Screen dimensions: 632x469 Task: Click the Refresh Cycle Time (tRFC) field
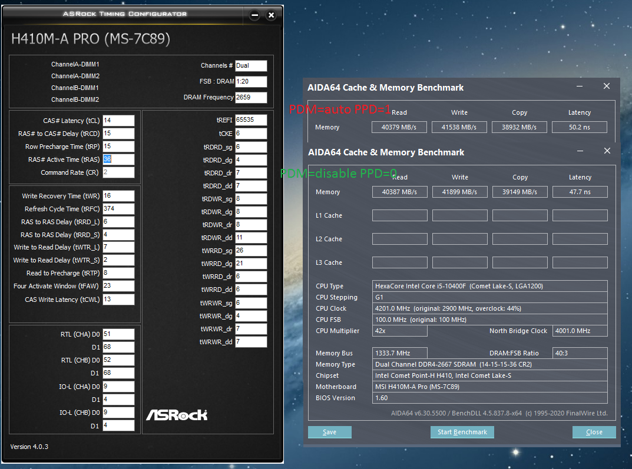[118, 208]
